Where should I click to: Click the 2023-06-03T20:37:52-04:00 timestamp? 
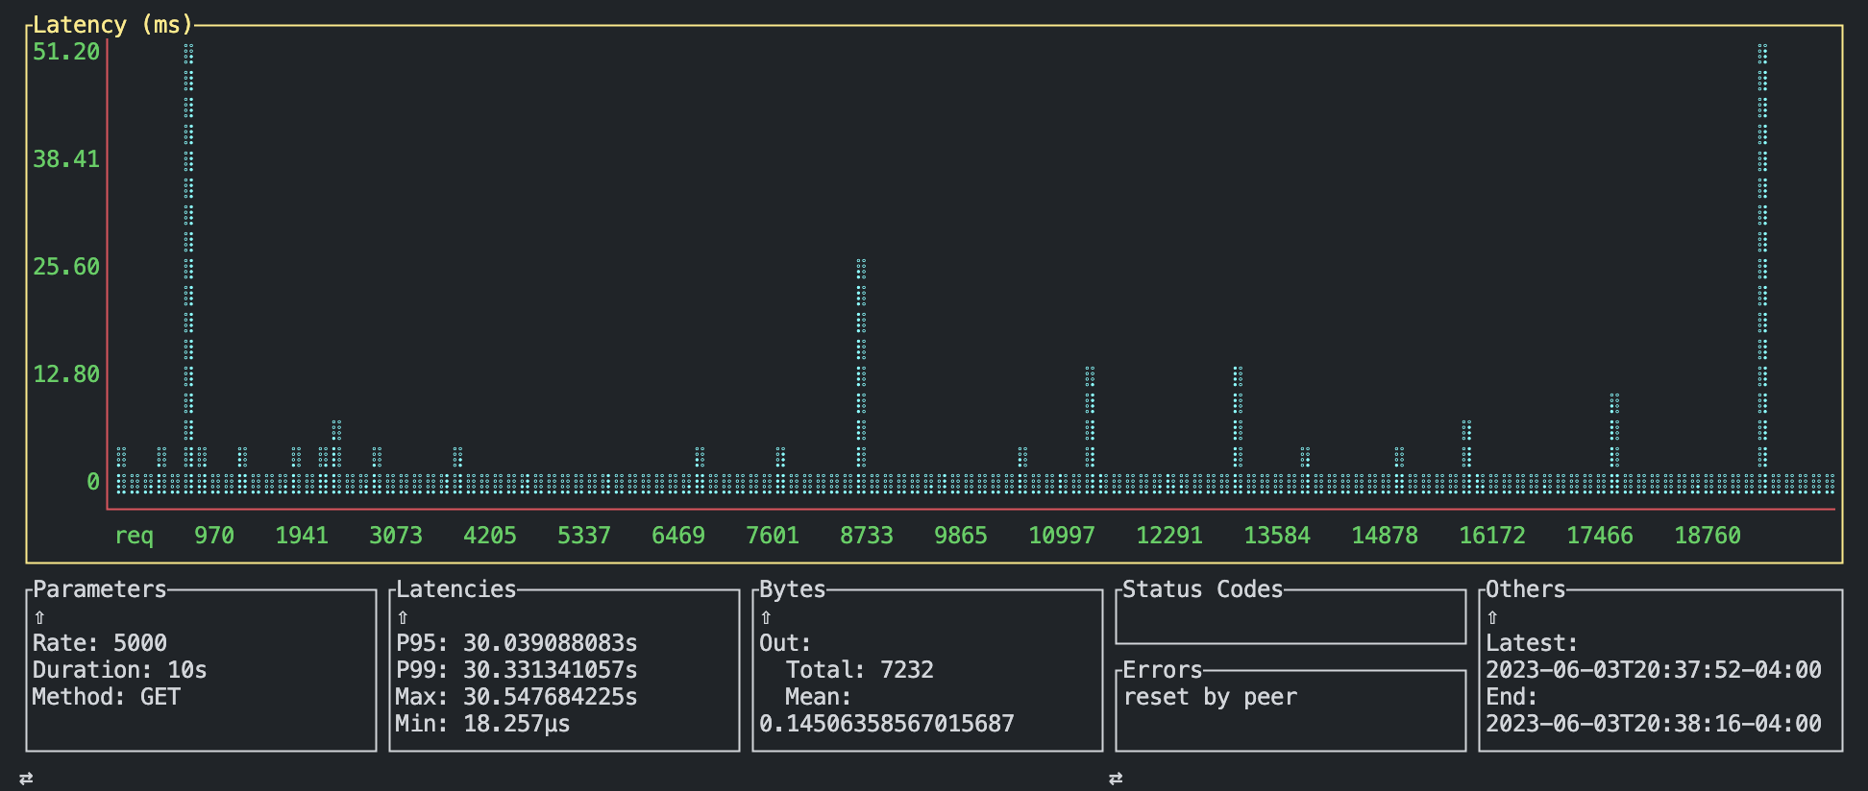click(x=1654, y=670)
